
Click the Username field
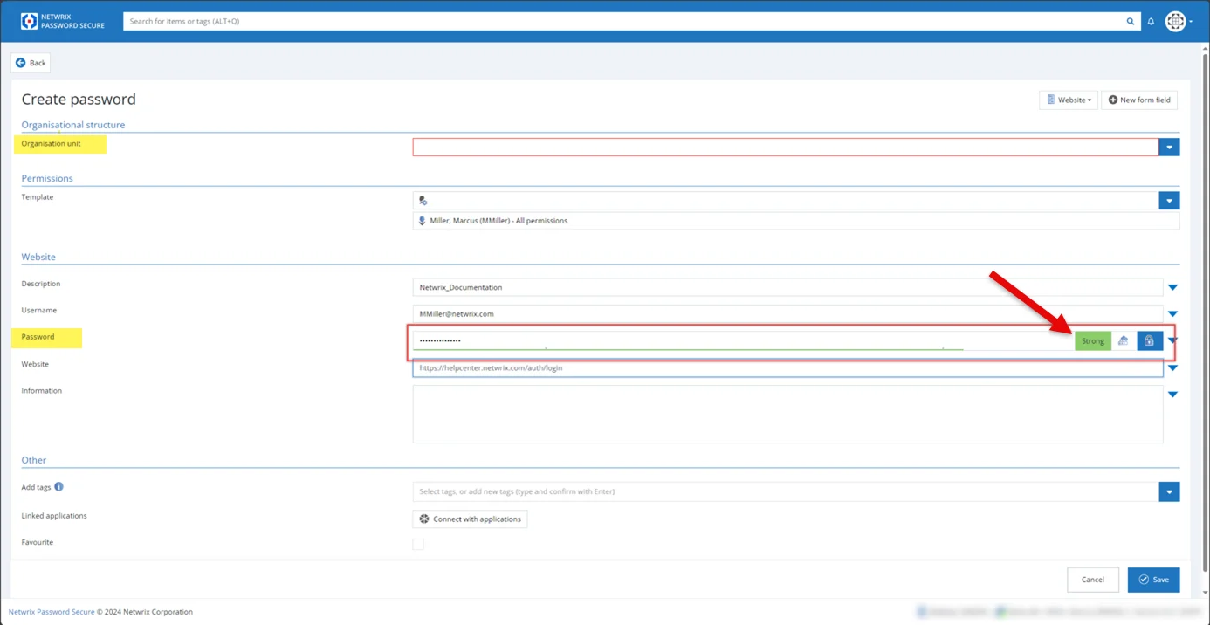(x=787, y=313)
